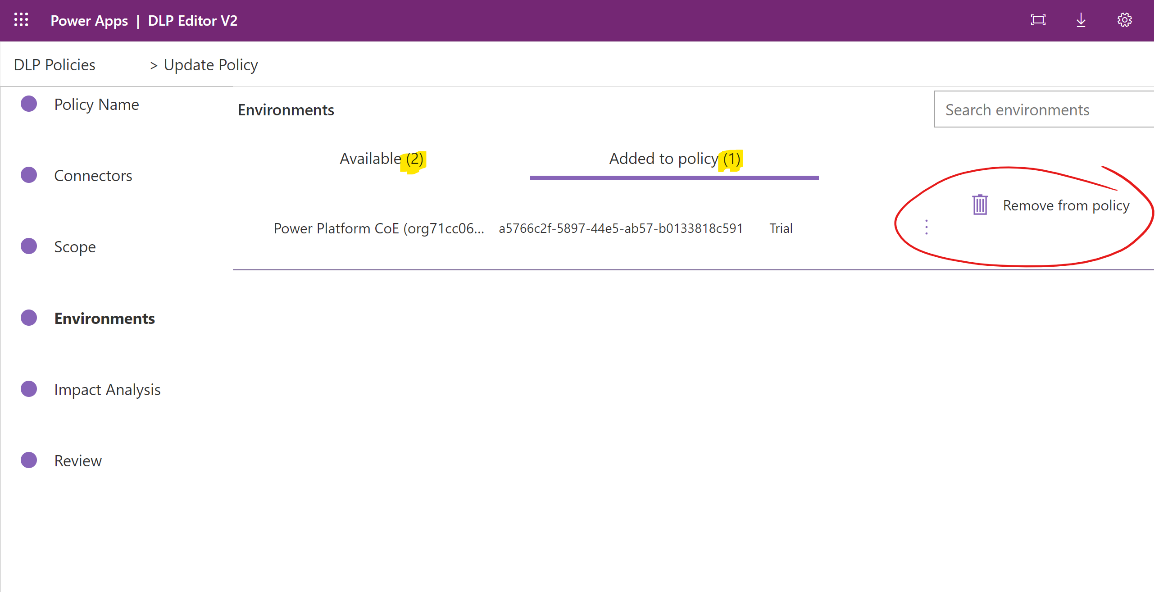Screen dimensions: 1159x592
Task: Toggle full screen with the fit-to-screen icon
Action: pos(1038,20)
